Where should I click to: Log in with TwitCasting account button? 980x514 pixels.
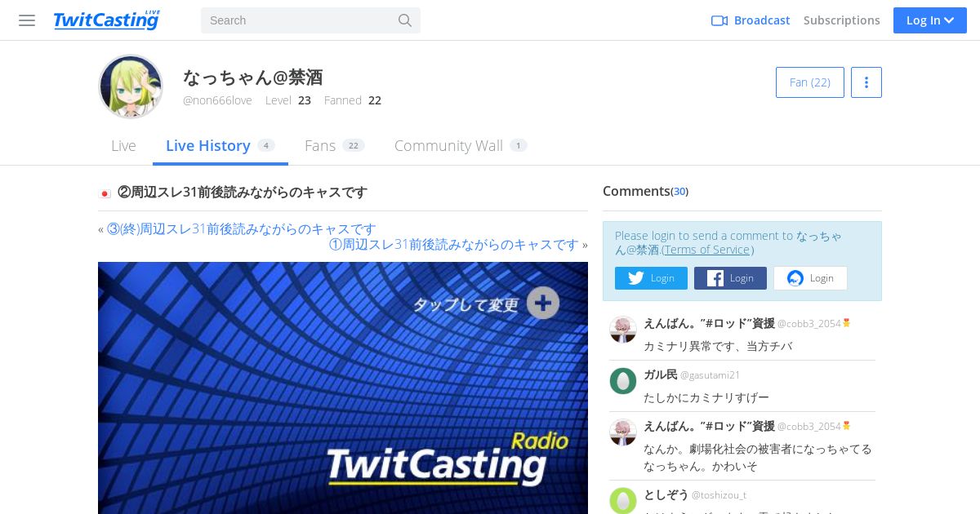(x=810, y=278)
